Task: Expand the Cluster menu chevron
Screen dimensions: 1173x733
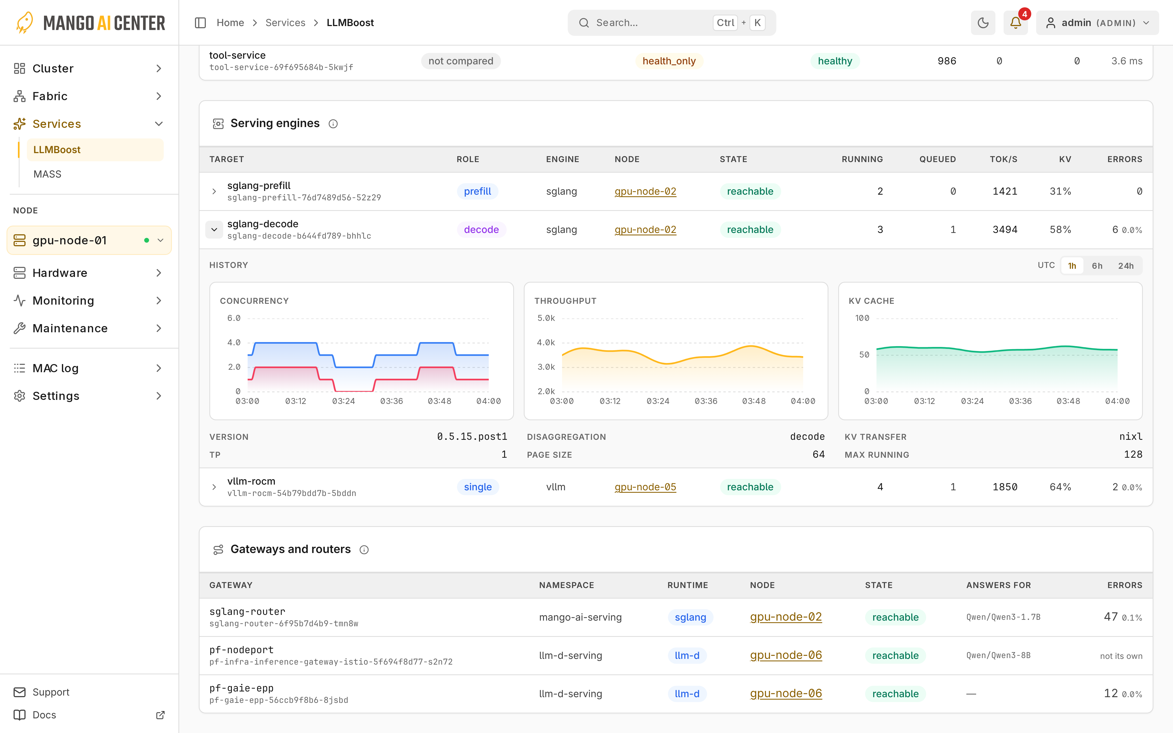Action: click(x=159, y=68)
